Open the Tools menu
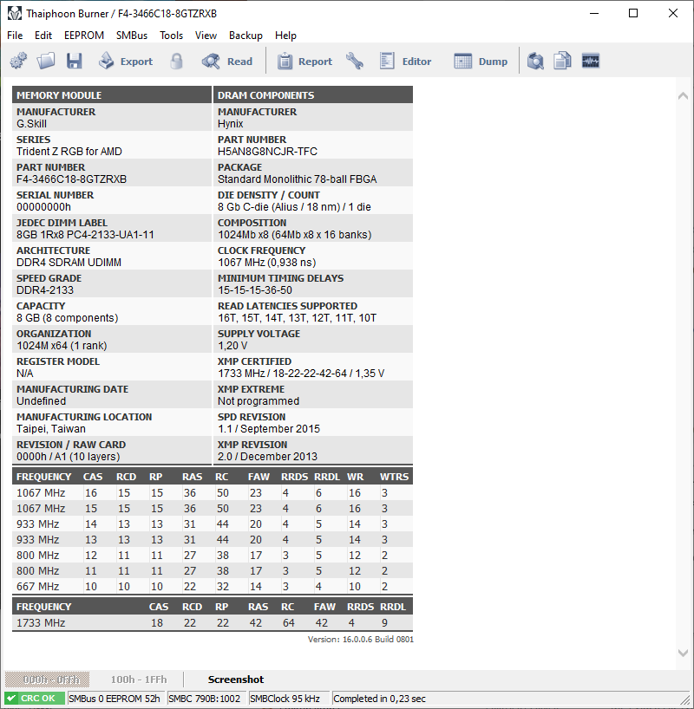 click(x=171, y=36)
